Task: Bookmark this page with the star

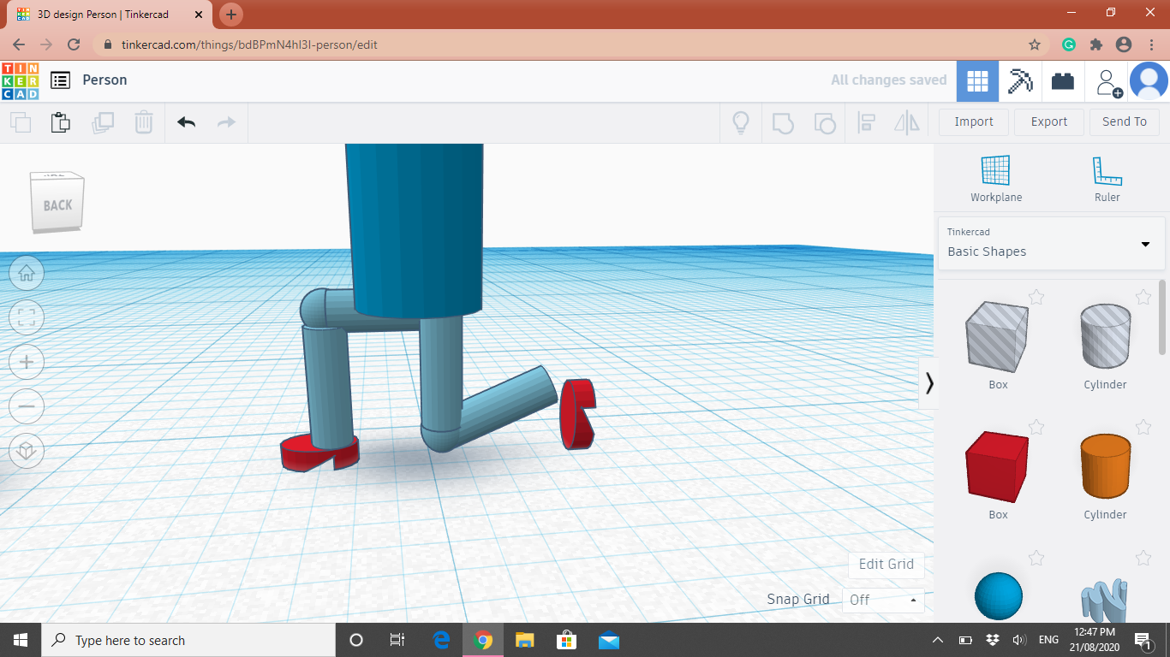Action: tap(1035, 44)
